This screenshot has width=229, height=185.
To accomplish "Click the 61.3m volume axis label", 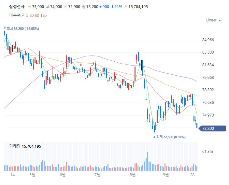I will pos(208,152).
